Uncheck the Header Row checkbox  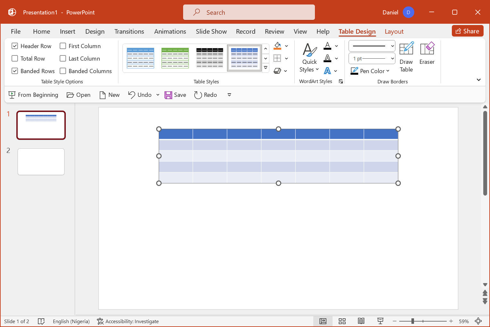pos(15,46)
